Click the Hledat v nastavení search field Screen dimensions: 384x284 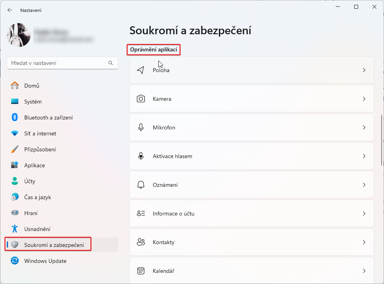tap(62, 63)
